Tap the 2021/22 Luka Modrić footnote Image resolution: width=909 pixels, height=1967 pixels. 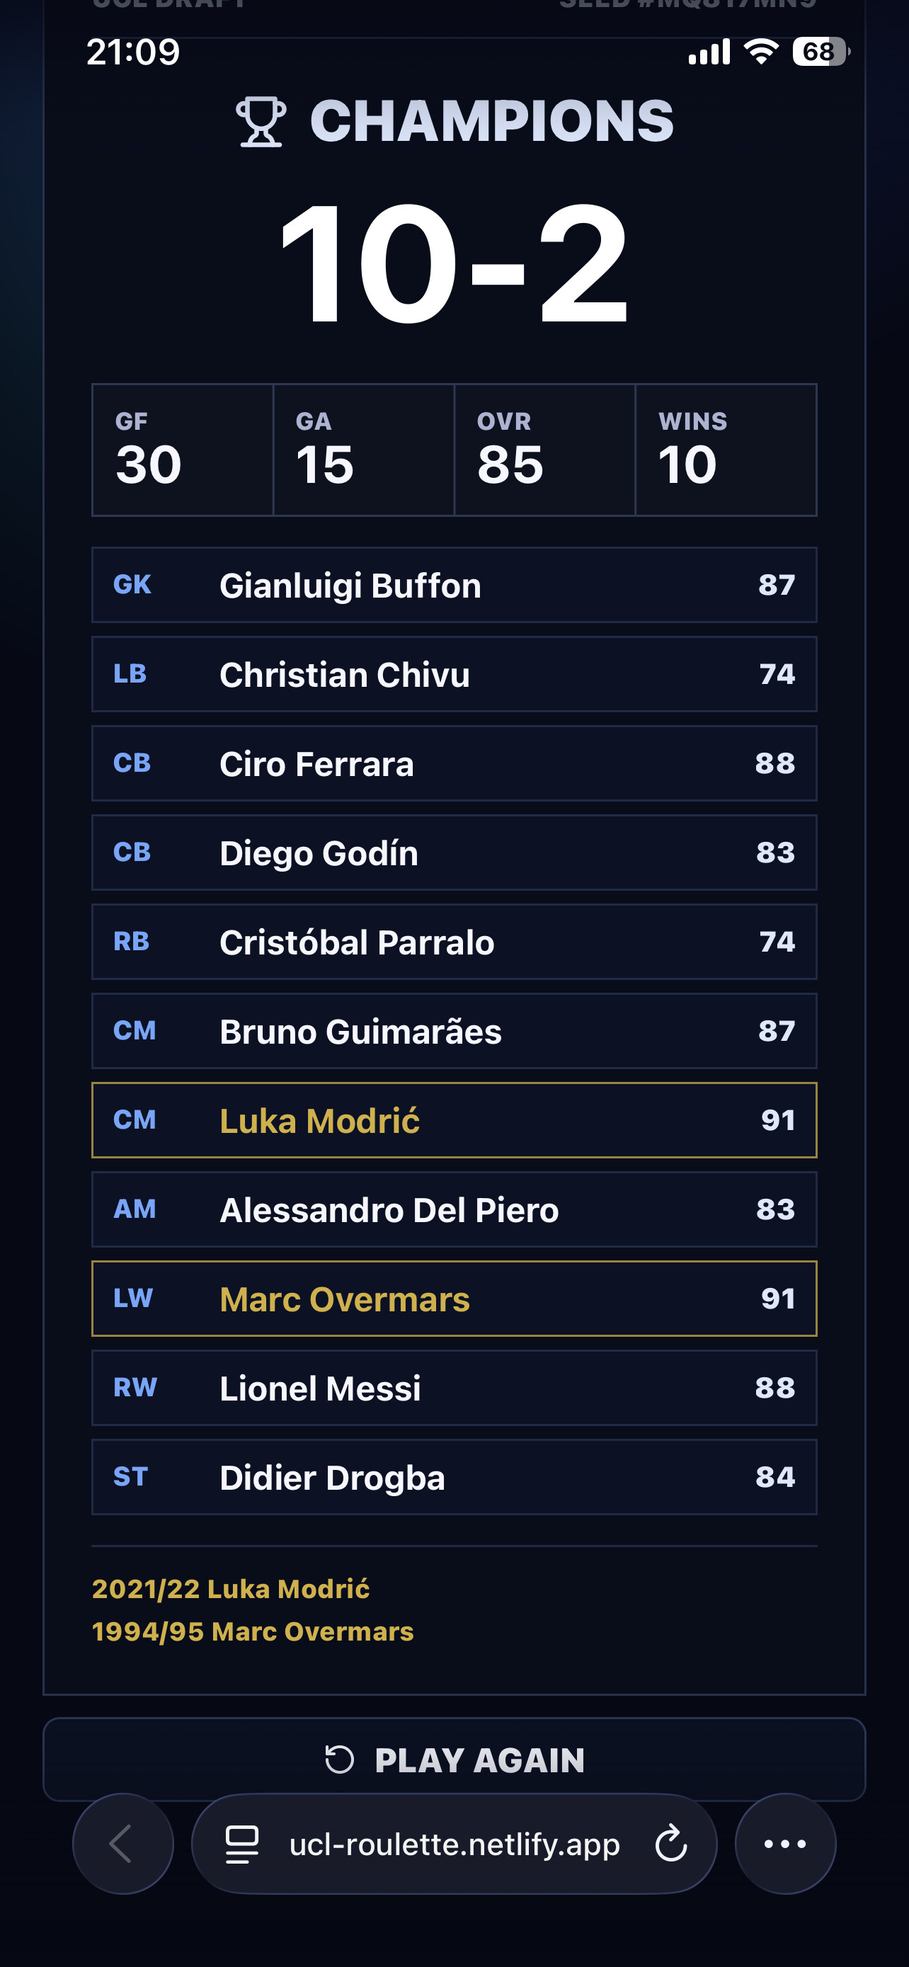point(231,1589)
